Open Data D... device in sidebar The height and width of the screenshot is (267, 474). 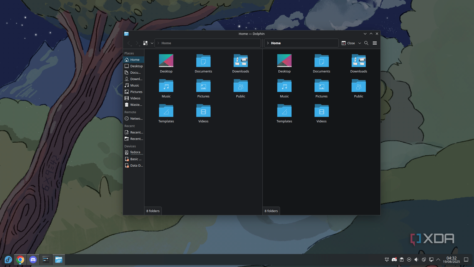[x=134, y=165]
